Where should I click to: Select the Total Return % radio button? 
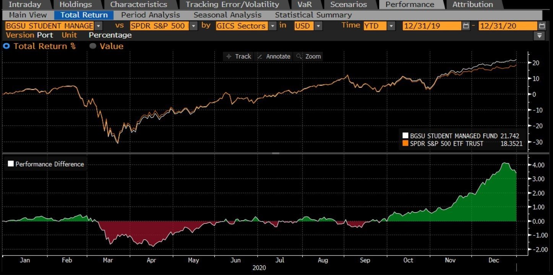point(6,46)
